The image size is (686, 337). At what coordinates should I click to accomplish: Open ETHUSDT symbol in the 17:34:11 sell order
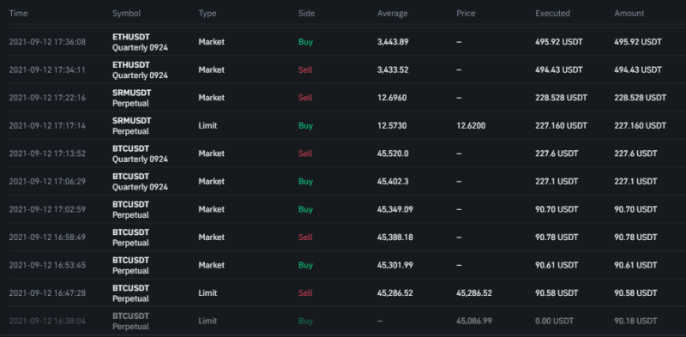coord(131,65)
